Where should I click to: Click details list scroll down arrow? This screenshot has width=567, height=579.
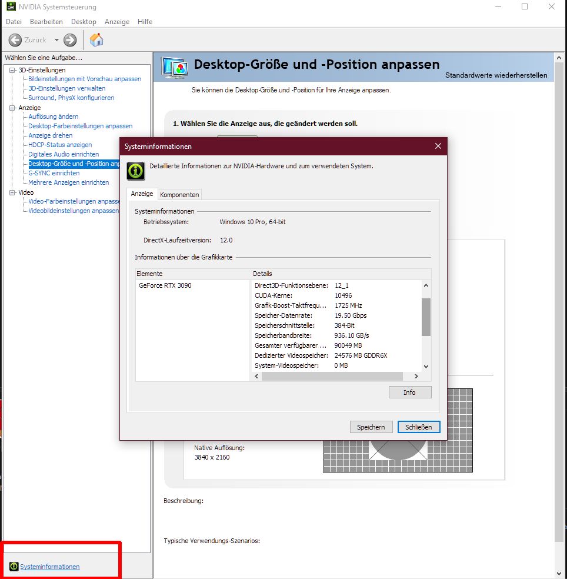(x=426, y=367)
